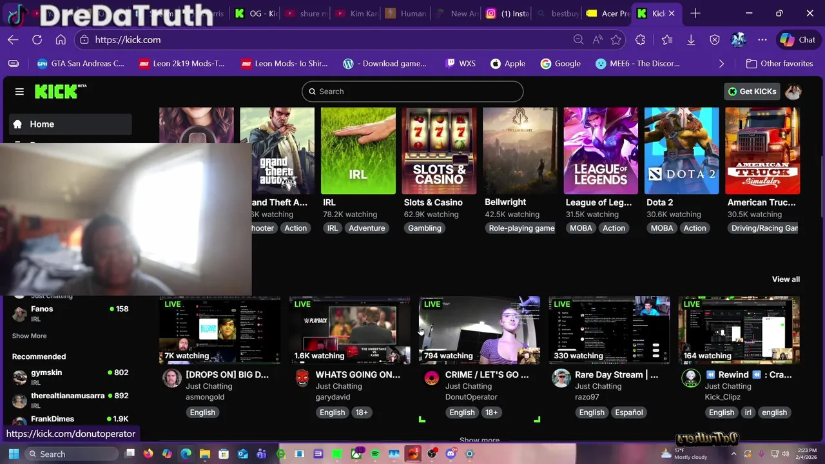
Task: Open the Kick profile avatar
Action: point(793,92)
